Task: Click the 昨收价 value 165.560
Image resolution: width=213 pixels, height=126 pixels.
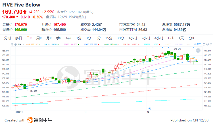Action: (x=59, y=30)
